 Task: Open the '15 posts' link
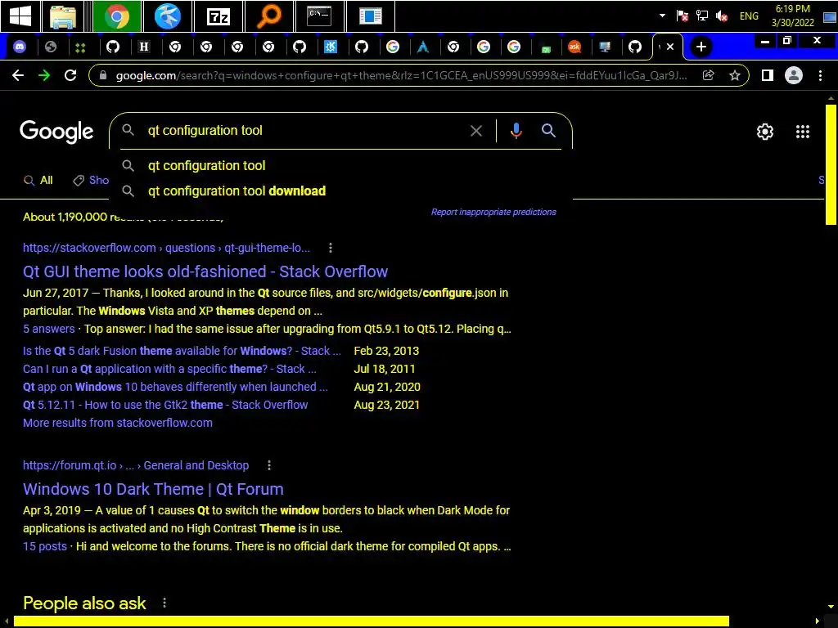coord(45,546)
